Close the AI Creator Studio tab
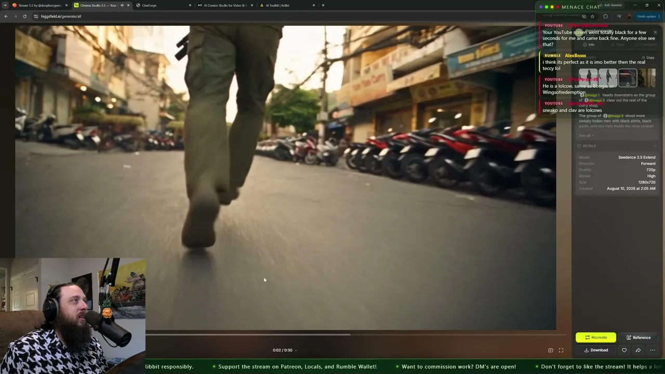The height and width of the screenshot is (374, 665). point(252,5)
